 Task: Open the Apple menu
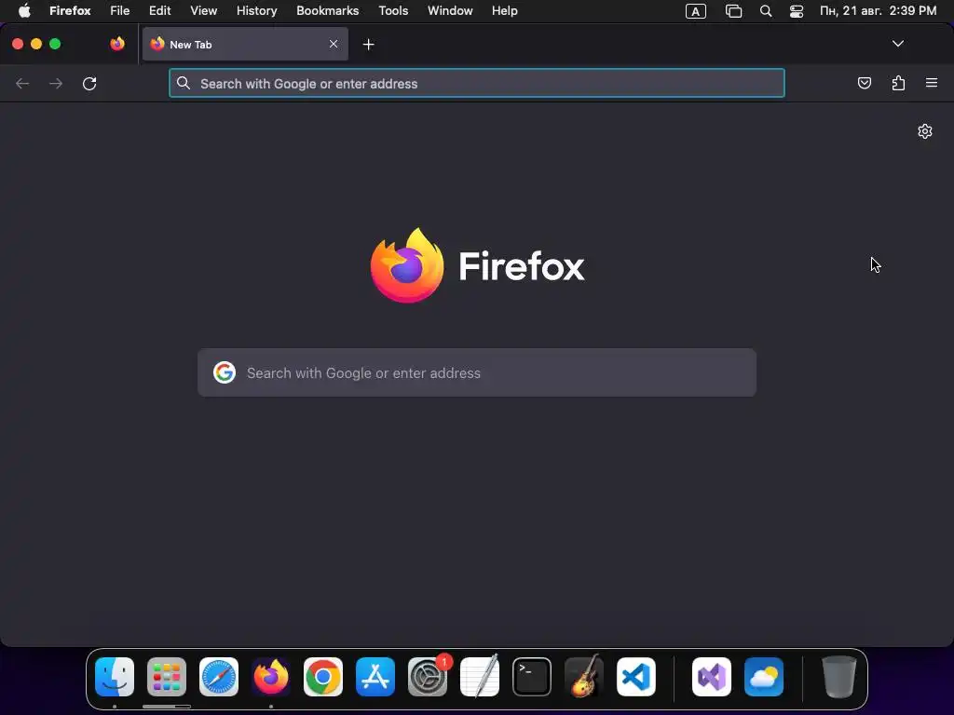pyautogui.click(x=23, y=11)
